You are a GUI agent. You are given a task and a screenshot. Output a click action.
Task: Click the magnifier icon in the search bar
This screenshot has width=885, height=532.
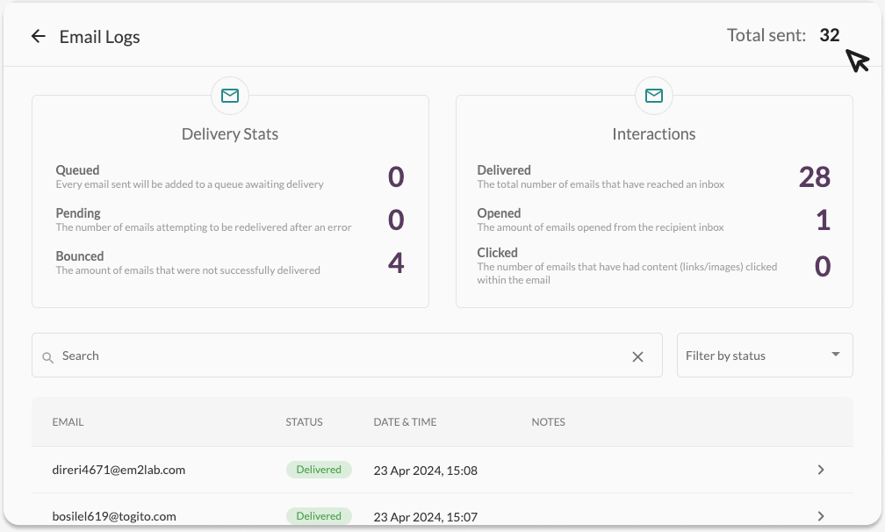click(48, 357)
